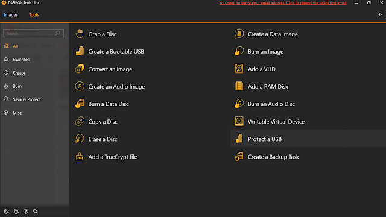Click the magnifier icon in bottom bar
Image resolution: width=386 pixels, height=217 pixels.
[x=35, y=212]
